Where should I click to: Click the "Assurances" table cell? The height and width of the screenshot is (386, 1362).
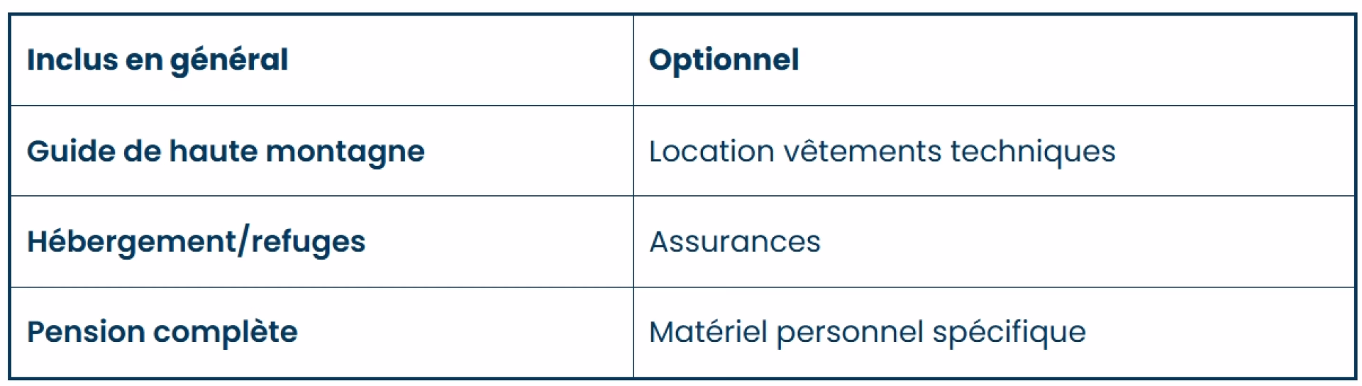(735, 242)
